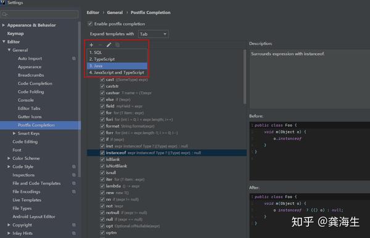Uncheck the notnull template checkbox
370x238 pixels.
coord(102,213)
